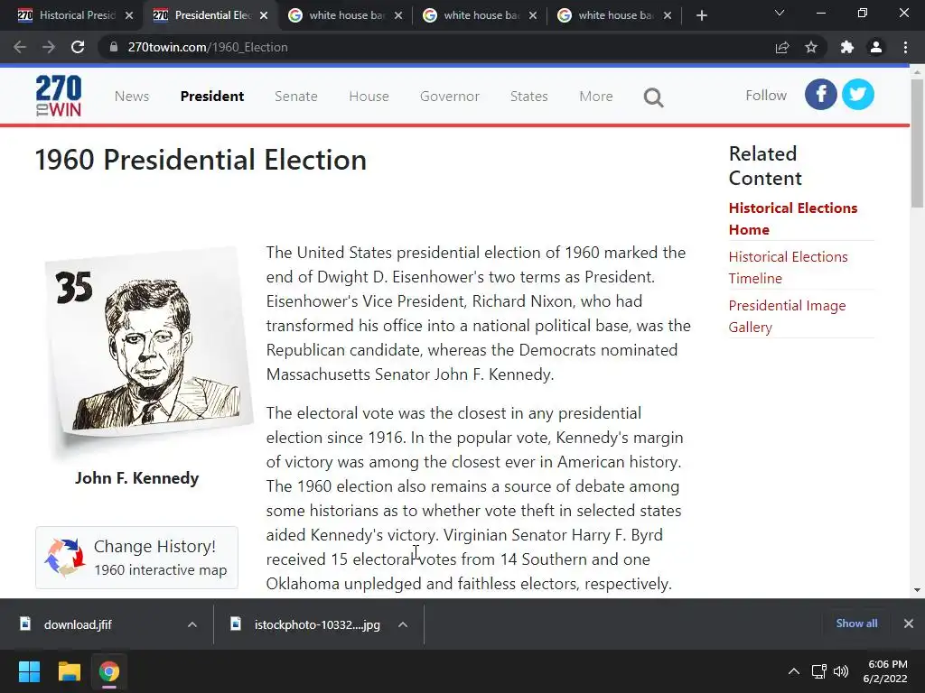Click the John F. Kennedy caption
The image size is (925, 693).
click(137, 478)
